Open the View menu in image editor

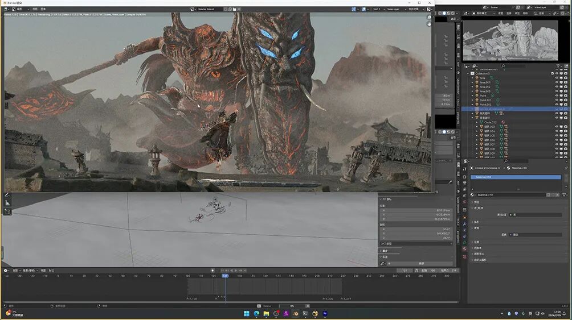pyautogui.click(x=35, y=9)
